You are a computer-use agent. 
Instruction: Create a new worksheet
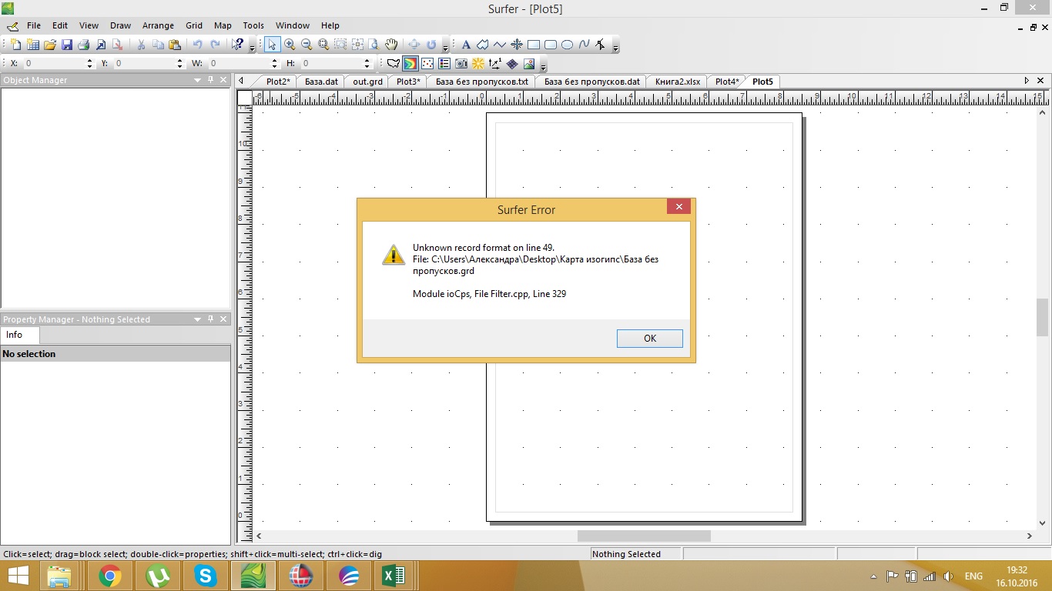click(x=32, y=45)
